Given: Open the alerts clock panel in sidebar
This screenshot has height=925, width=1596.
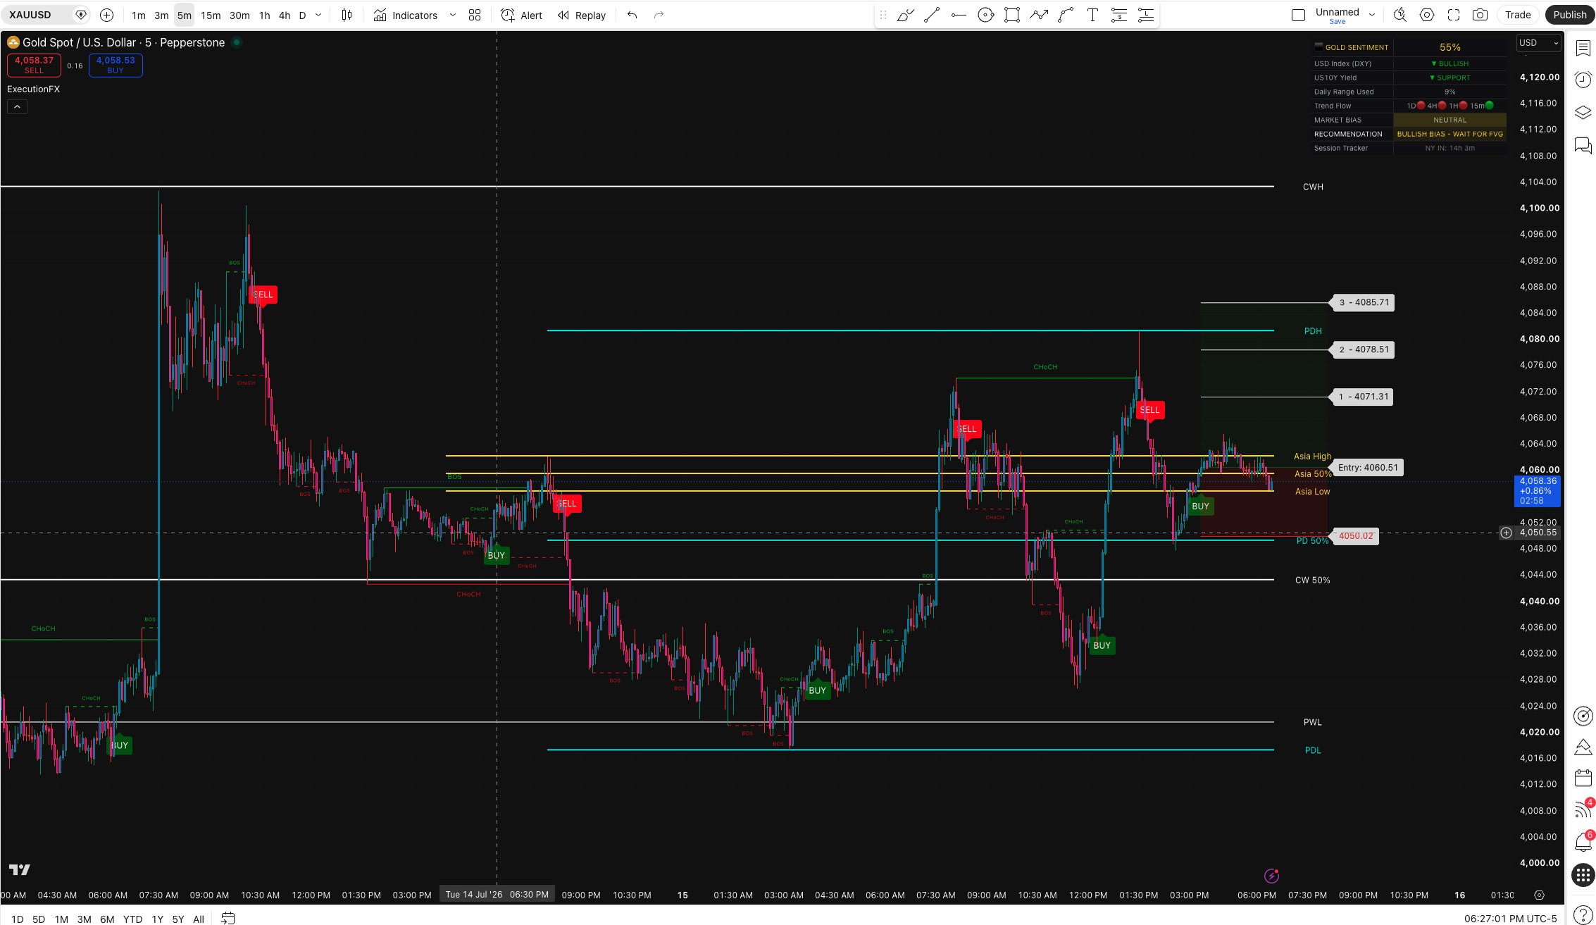Looking at the screenshot, I should coord(1583,80).
